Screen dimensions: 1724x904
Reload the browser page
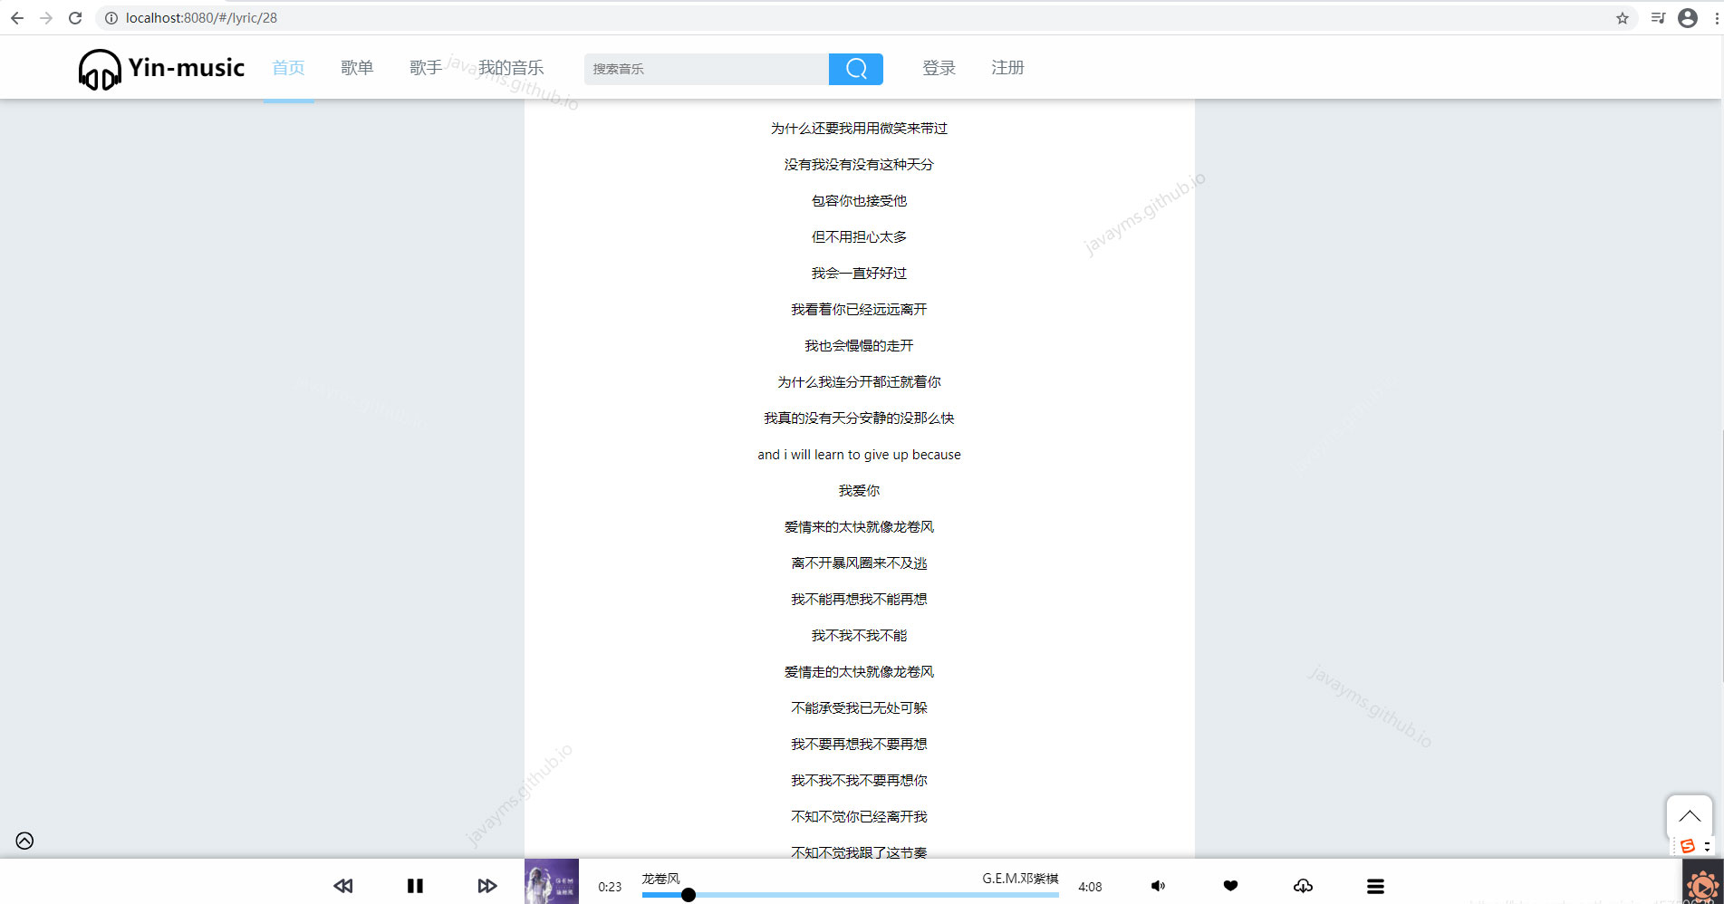[75, 17]
